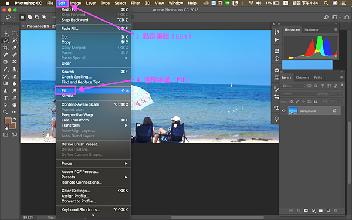Image resolution: width=352 pixels, height=220 pixels.
Task: Create a new layer with bottom icon
Action: [x=328, y=211]
